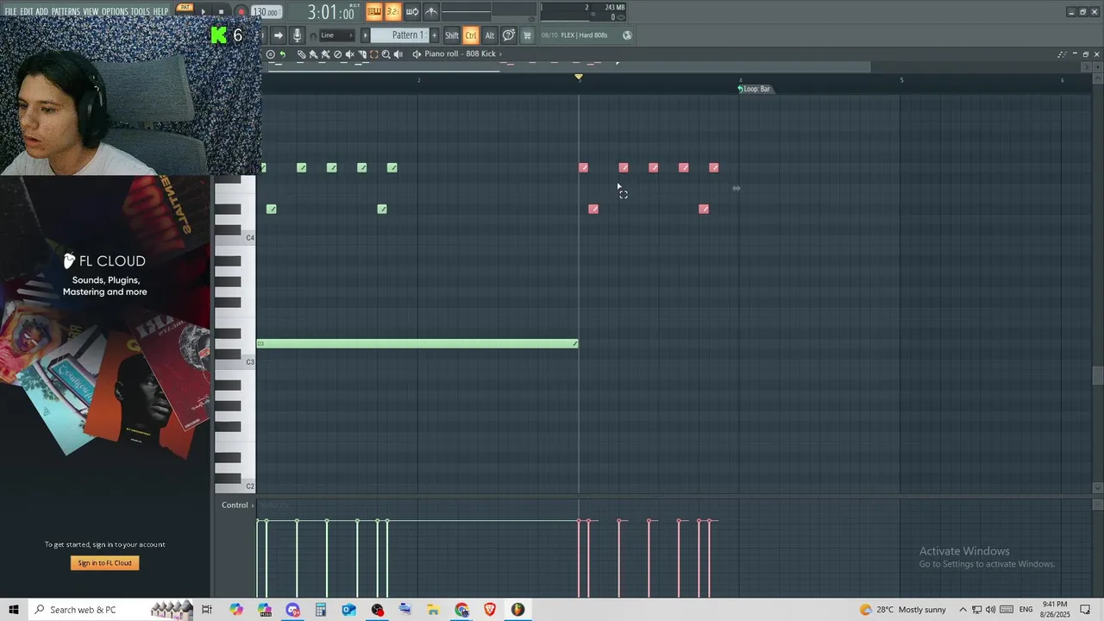
Task: Select the Playback scrub speaker tool
Action: pyautogui.click(x=398, y=54)
